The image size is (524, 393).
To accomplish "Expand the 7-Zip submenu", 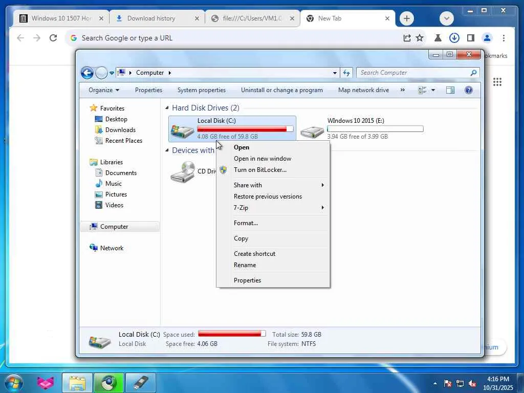I will pos(273,208).
